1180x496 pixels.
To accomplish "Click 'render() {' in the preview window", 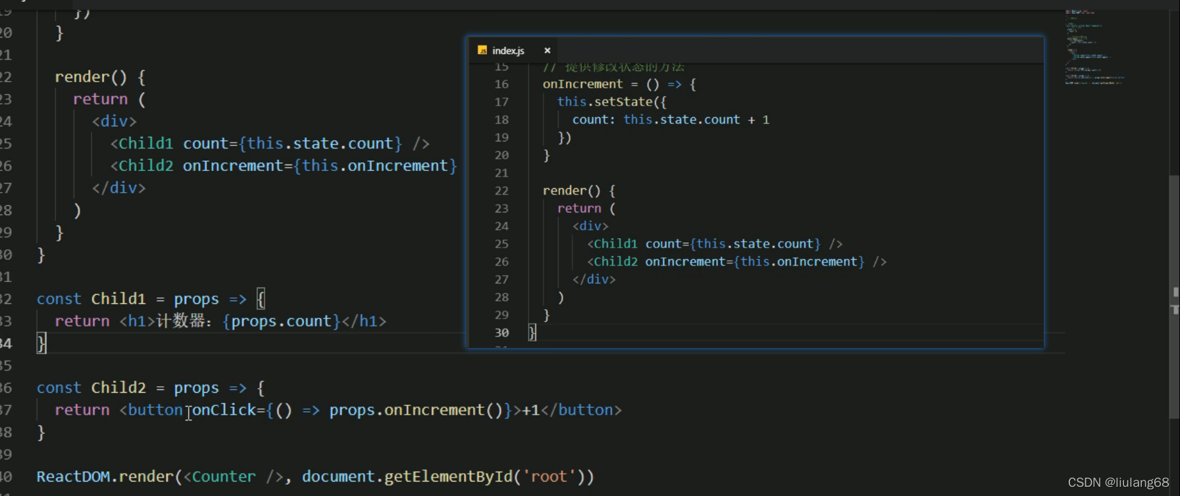I will point(579,191).
